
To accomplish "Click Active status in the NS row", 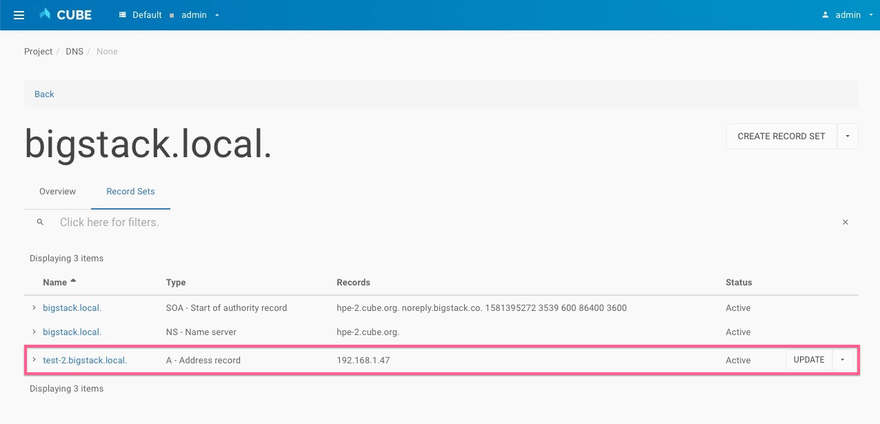I will tap(738, 332).
